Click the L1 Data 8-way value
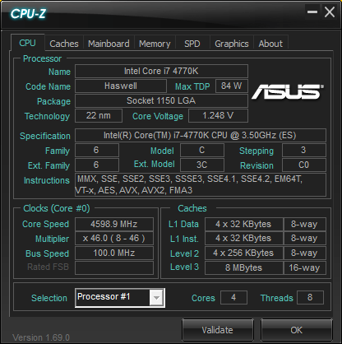The height and width of the screenshot is (344, 342). pos(304,224)
